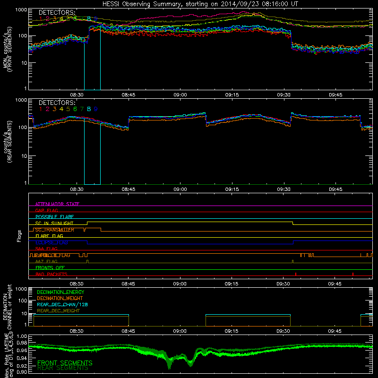378x378 pixels.
Task: Click the 'BAD PACKETS' flag label
Action: [x=52, y=275]
